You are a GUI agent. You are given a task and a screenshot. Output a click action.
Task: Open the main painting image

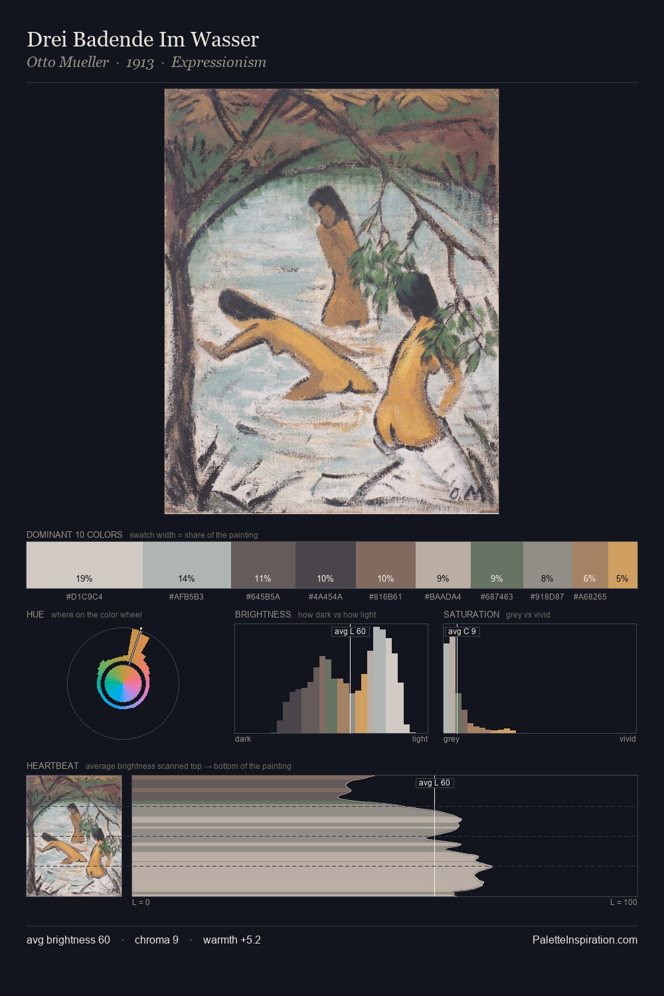331,301
